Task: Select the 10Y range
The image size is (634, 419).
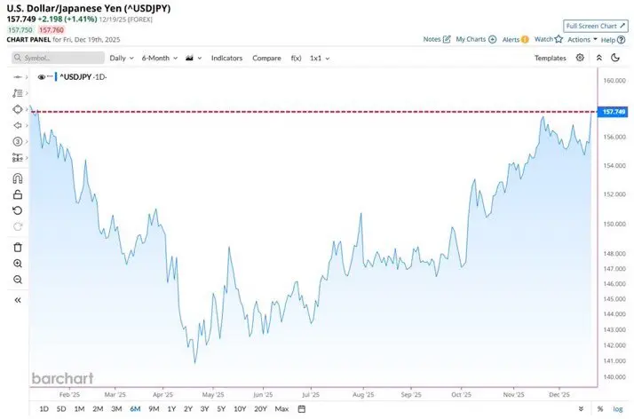Action: [x=240, y=409]
